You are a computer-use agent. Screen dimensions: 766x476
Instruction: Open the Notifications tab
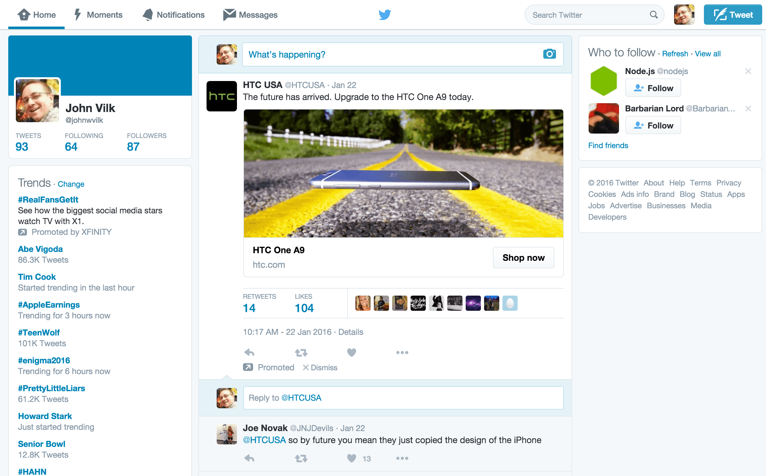click(x=173, y=15)
